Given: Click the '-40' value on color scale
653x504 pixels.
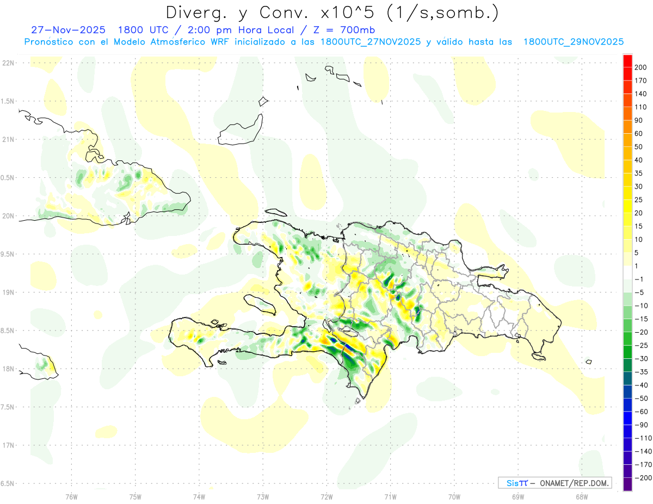Looking at the screenshot, I should pyautogui.click(x=641, y=385).
